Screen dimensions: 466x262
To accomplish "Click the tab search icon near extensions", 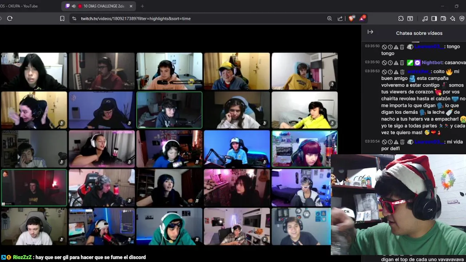I will click(x=410, y=19).
